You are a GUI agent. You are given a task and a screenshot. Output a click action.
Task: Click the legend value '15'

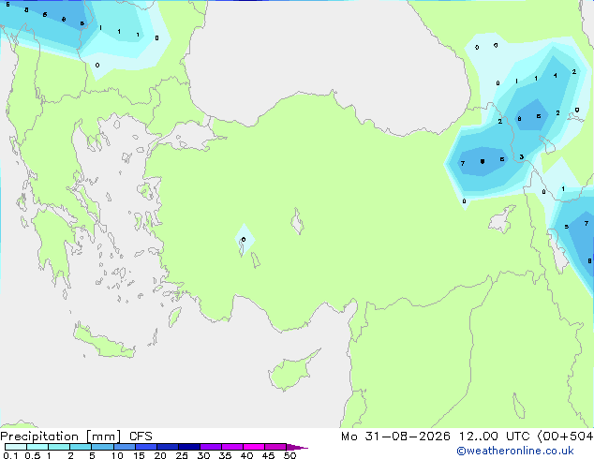coord(139,455)
